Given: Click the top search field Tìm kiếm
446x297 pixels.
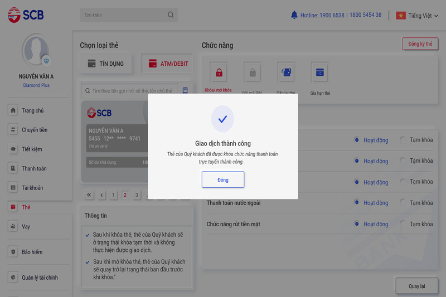Looking at the screenshot, I should 129,15.
